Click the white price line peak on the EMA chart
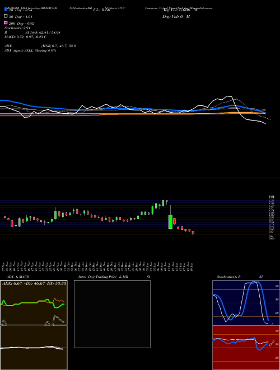This screenshot has width=280, height=370. [228, 96]
